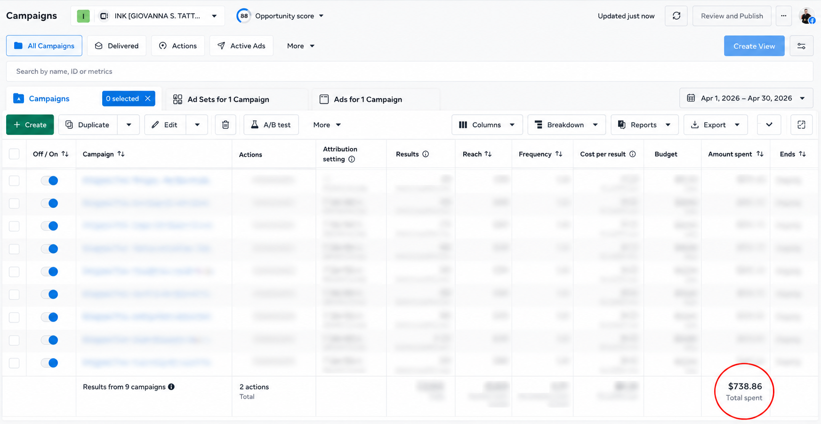Sort by Reach arrows
821x424 pixels.
pos(488,154)
